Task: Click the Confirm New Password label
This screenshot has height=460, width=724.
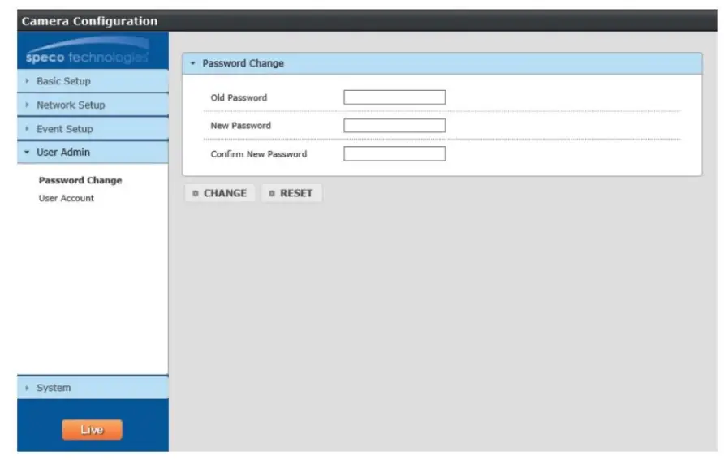Action: [259, 154]
